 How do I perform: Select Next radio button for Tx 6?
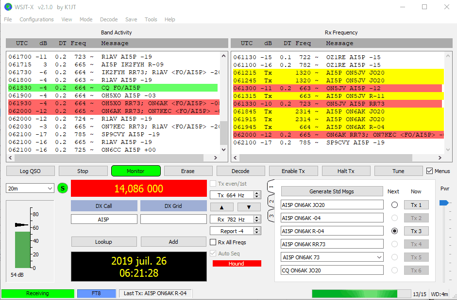(x=394, y=270)
